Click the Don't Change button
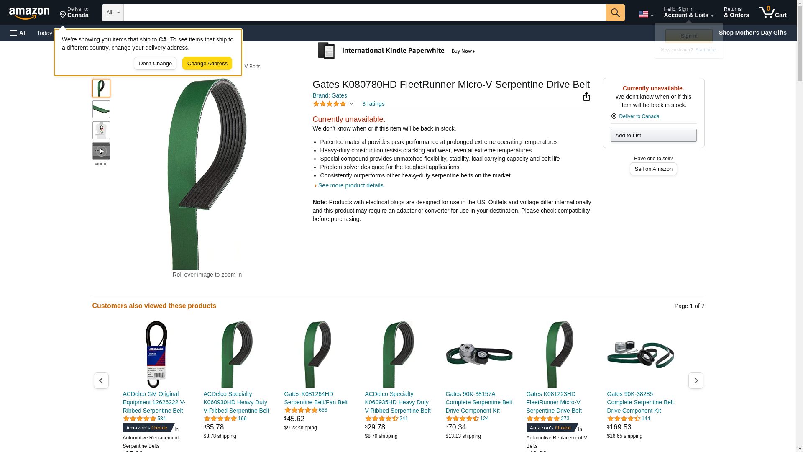 (x=155, y=64)
